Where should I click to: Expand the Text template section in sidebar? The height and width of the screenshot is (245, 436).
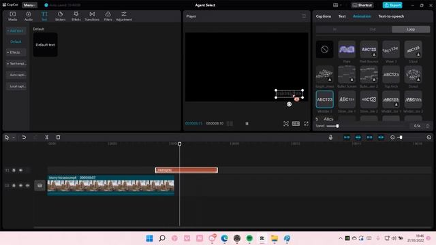click(x=16, y=63)
